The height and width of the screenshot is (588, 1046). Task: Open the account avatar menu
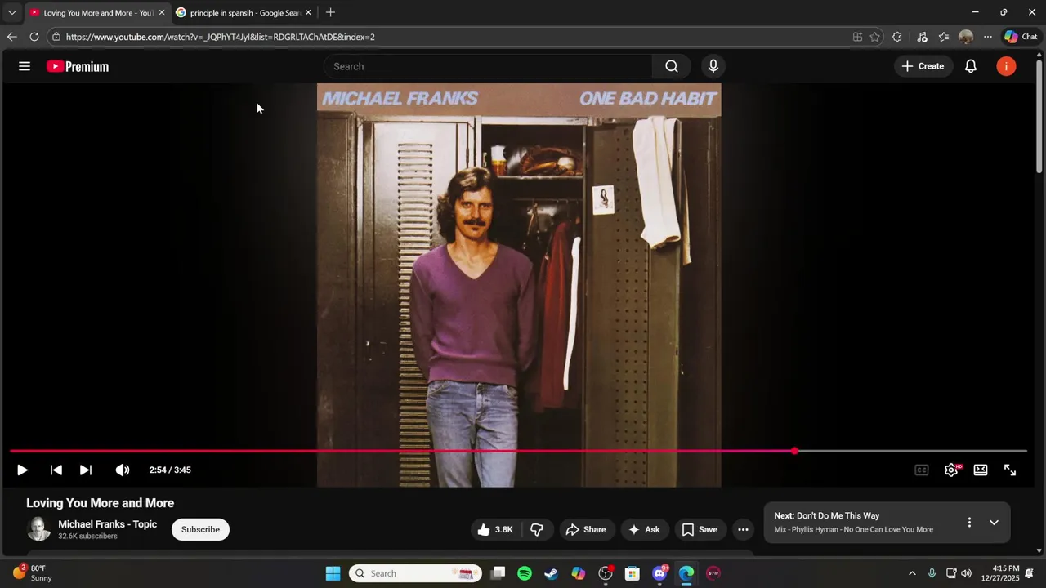click(1006, 66)
